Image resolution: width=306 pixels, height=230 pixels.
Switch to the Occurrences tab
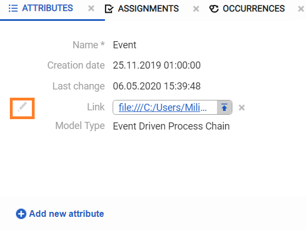pyautogui.click(x=247, y=9)
